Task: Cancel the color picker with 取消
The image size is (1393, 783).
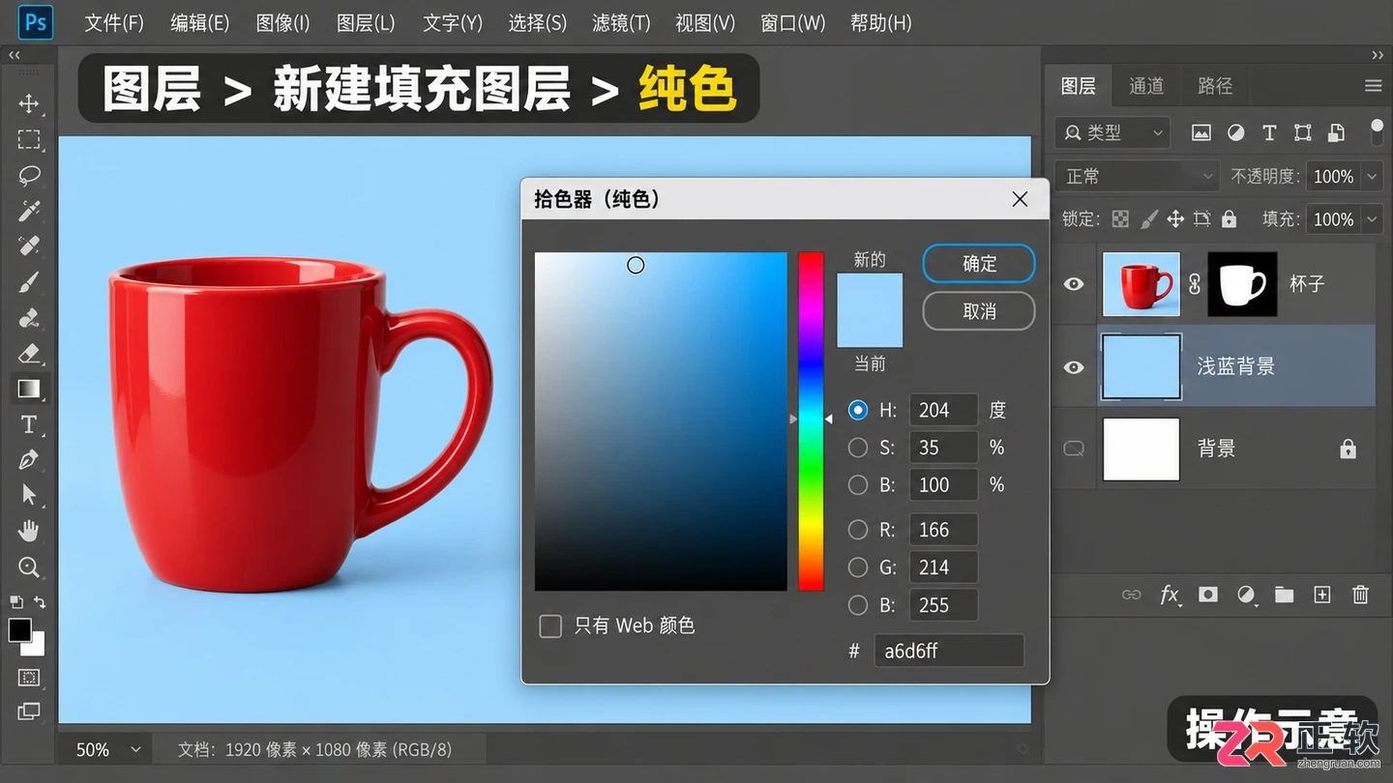Action: pyautogui.click(x=979, y=311)
